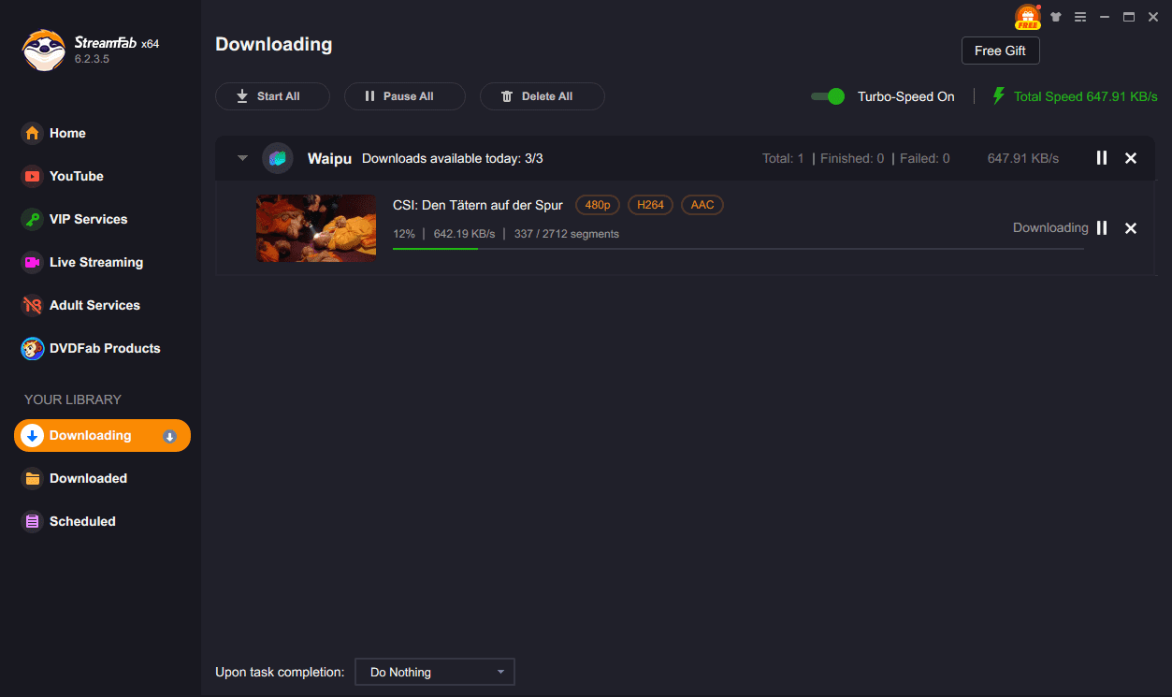Pause the Waipu group downloads
This screenshot has width=1172, height=697.
coord(1102,158)
